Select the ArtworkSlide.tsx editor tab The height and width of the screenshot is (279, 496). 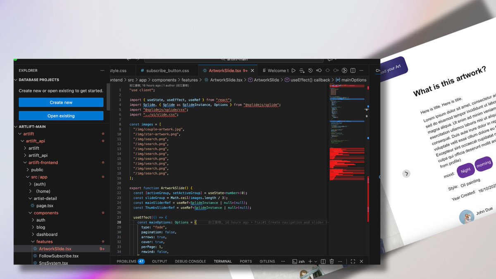(x=228, y=71)
